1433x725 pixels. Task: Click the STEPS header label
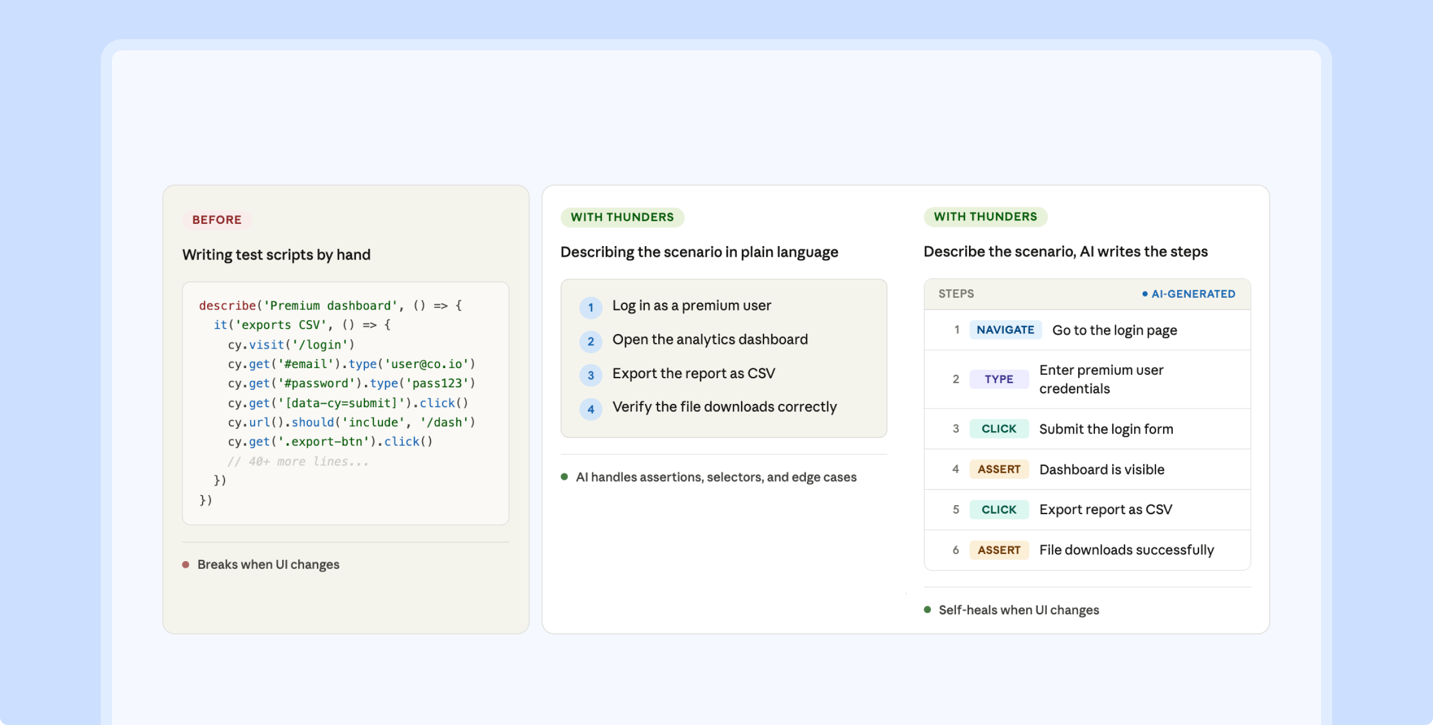[x=956, y=294]
